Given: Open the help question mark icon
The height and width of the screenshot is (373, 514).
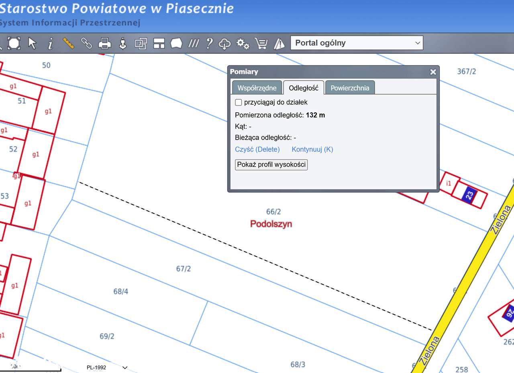Looking at the screenshot, I should point(208,43).
